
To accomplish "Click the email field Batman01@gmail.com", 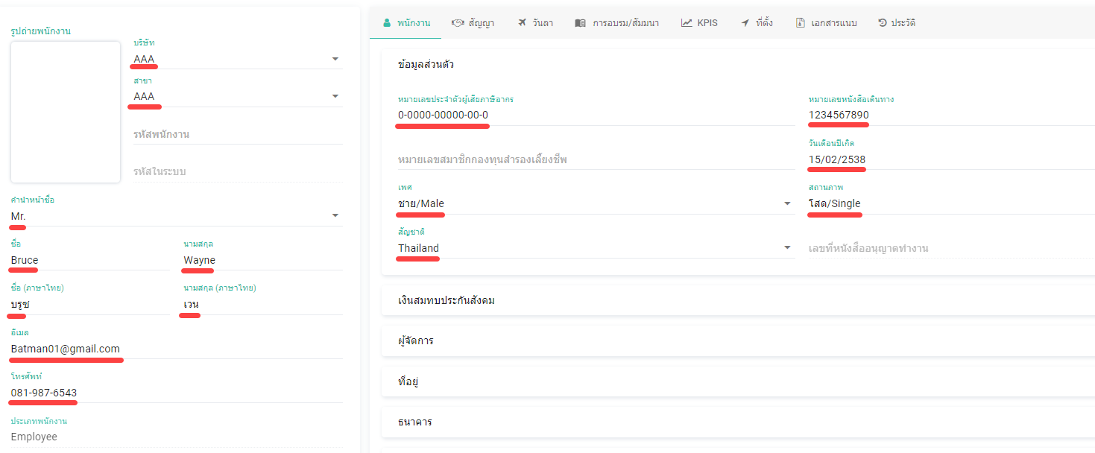I will (x=176, y=349).
